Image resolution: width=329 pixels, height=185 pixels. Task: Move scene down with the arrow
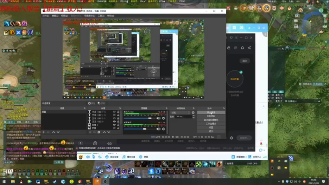click(58, 132)
